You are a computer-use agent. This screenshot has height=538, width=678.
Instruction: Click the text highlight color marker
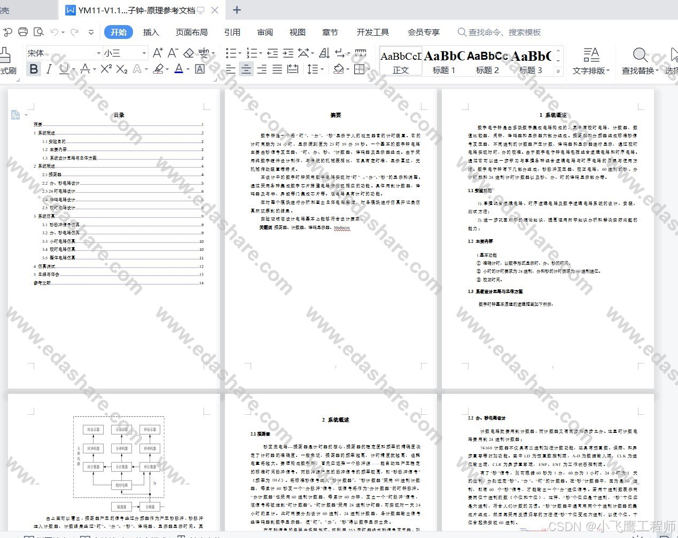[x=158, y=69]
